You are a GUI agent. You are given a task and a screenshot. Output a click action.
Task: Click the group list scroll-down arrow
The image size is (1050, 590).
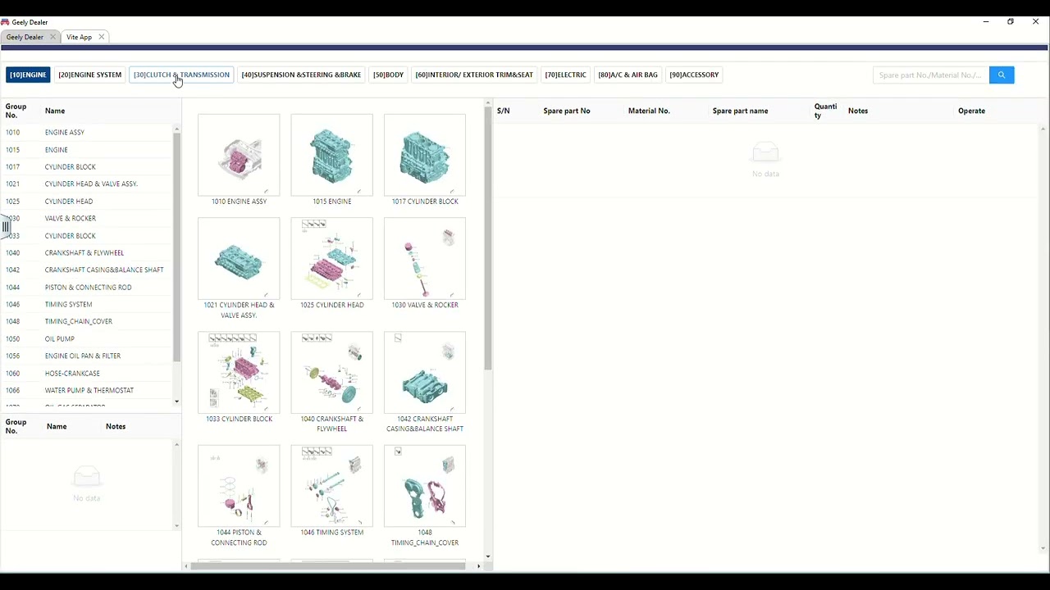tap(176, 402)
